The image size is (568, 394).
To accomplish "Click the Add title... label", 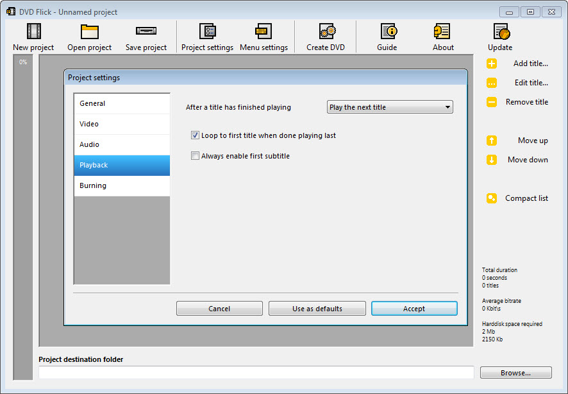I will click(530, 64).
